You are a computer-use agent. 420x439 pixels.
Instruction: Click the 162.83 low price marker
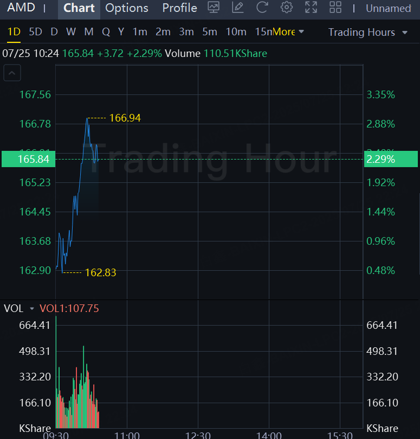coord(100,273)
